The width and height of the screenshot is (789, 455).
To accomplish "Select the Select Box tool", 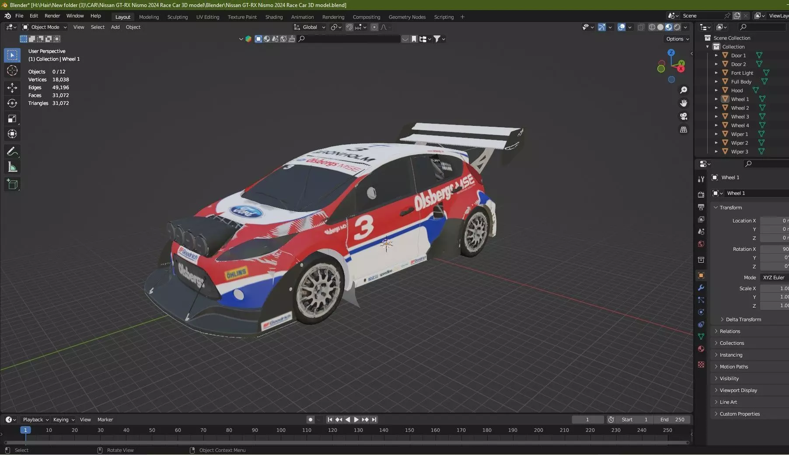I will 12,56.
